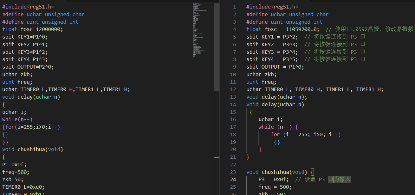The image size is (415, 195).
Task: Click 'uchar i;' on line 16
Action: [x=270, y=119]
